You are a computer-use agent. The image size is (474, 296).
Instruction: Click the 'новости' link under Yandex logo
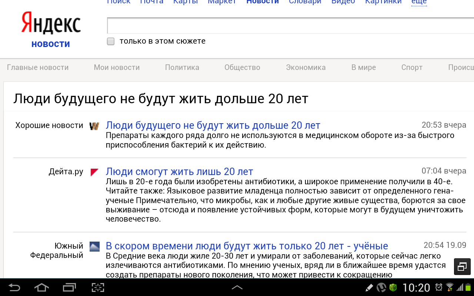51,44
